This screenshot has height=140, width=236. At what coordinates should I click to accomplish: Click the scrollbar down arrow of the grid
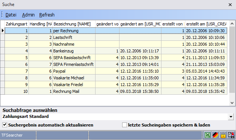232,103
